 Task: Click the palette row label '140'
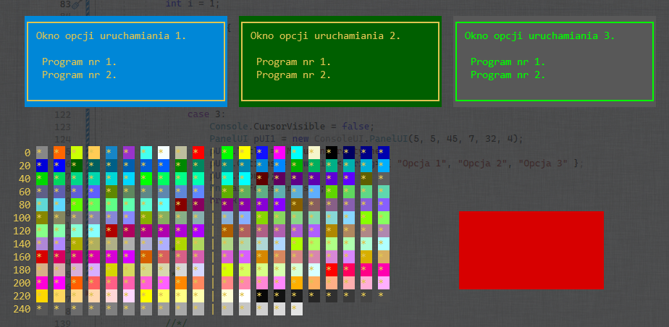tap(22, 244)
